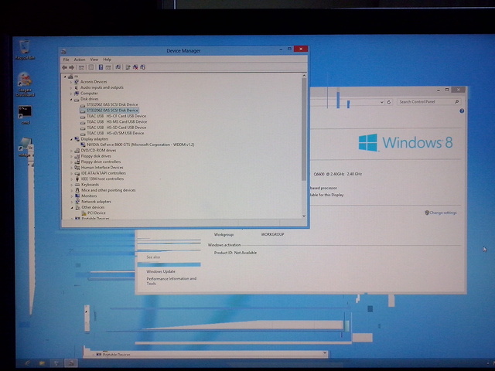The height and width of the screenshot is (371, 495).
Task: Click the Back arrow in Device Manager toolbar
Action: [x=66, y=67]
